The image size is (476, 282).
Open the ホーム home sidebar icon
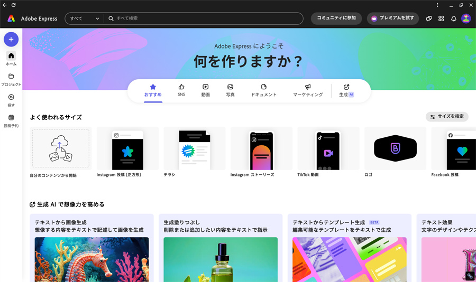click(11, 55)
